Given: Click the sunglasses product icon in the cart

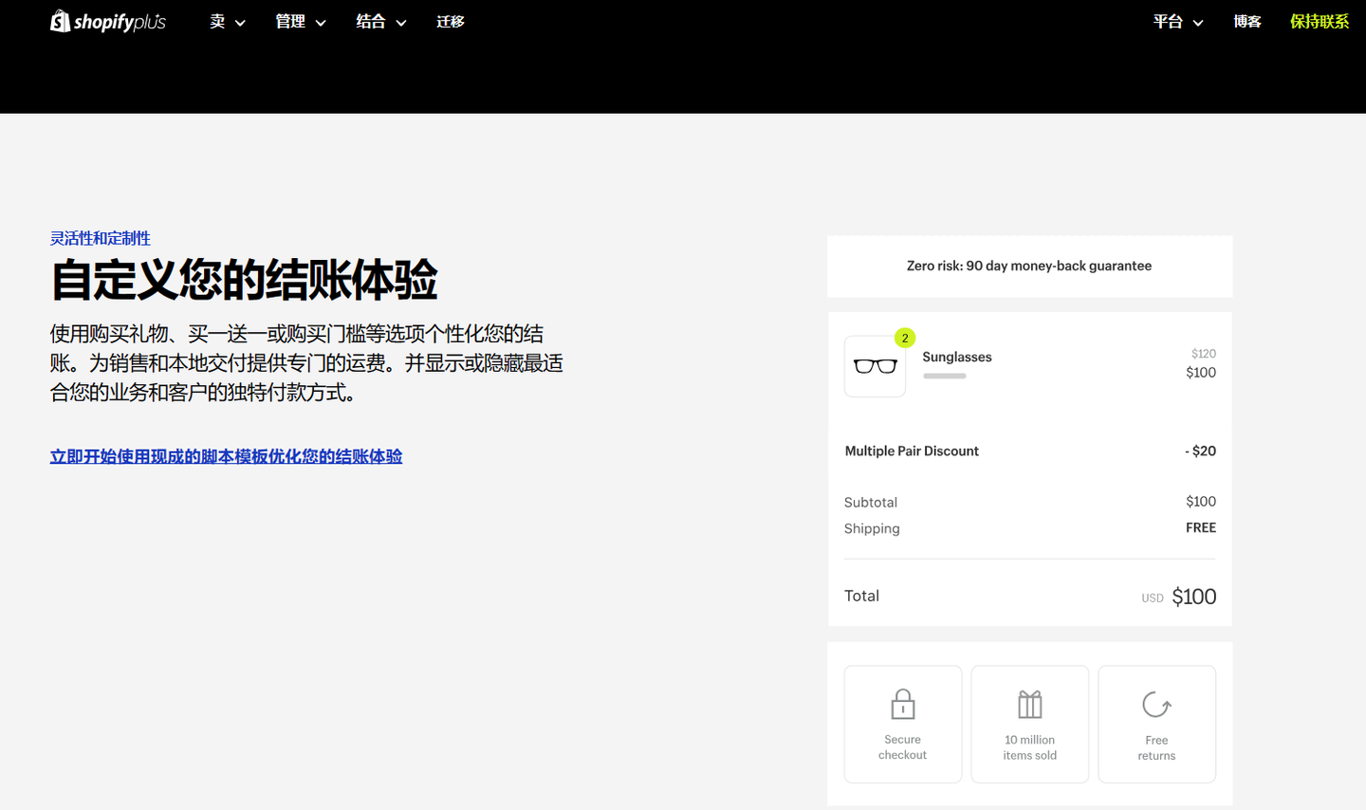Looking at the screenshot, I should [875, 366].
